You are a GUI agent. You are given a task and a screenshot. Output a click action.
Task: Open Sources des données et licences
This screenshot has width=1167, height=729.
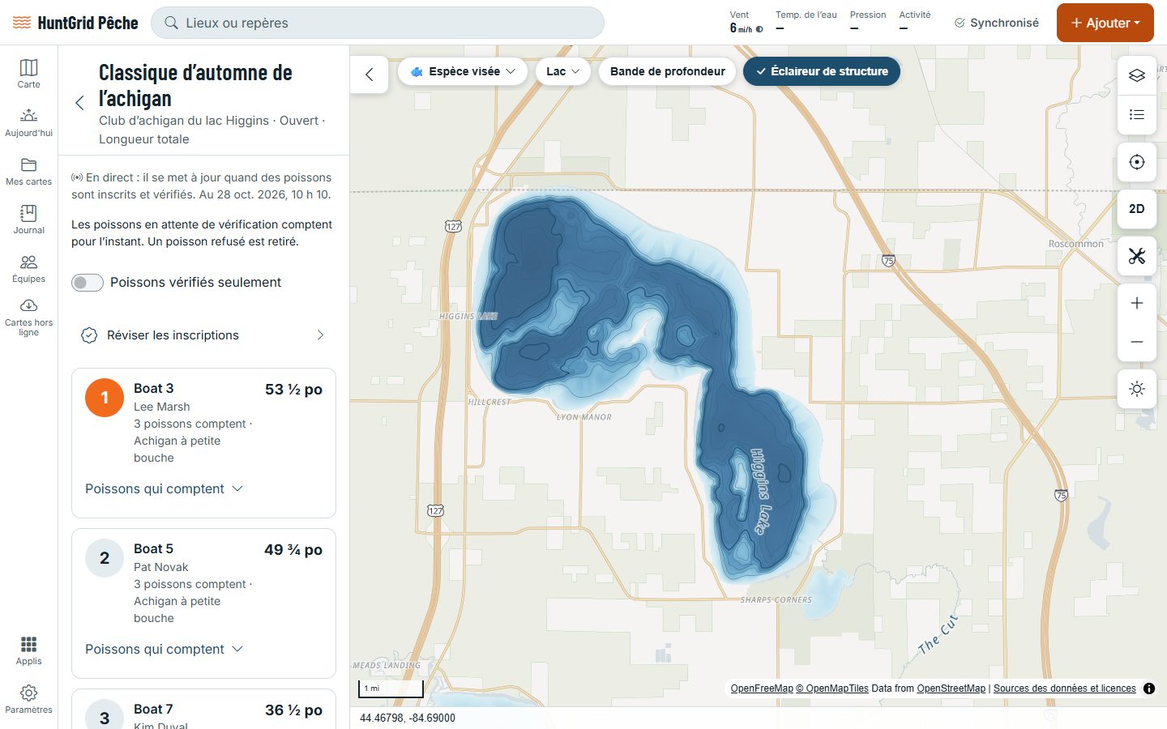1065,688
